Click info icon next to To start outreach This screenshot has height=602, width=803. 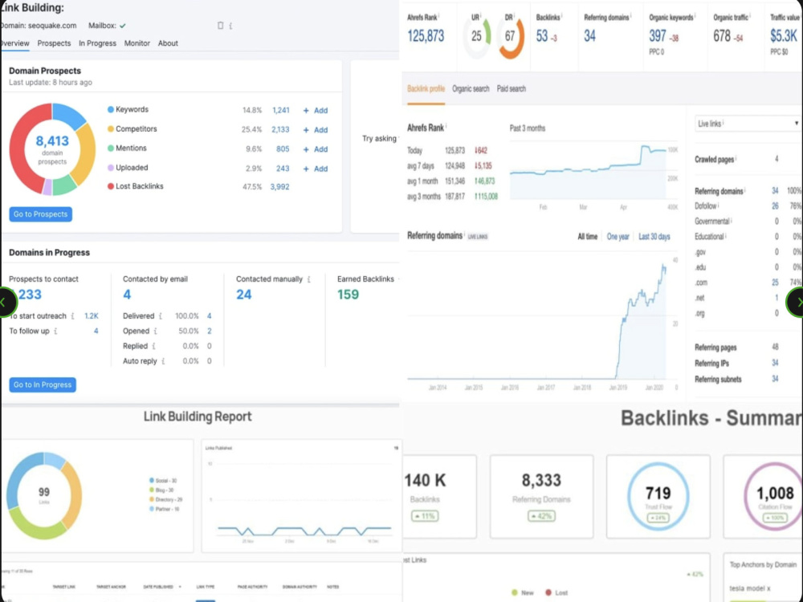point(72,315)
